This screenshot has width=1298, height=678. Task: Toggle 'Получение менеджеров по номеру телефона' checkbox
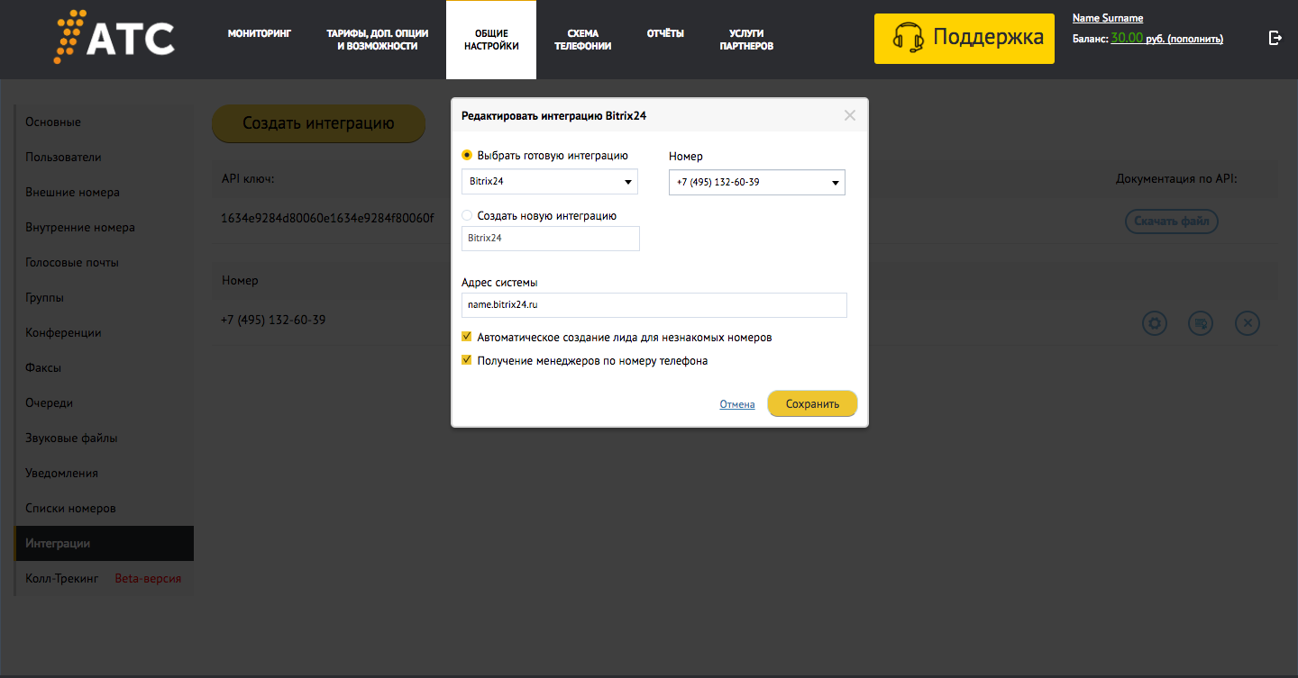point(467,360)
